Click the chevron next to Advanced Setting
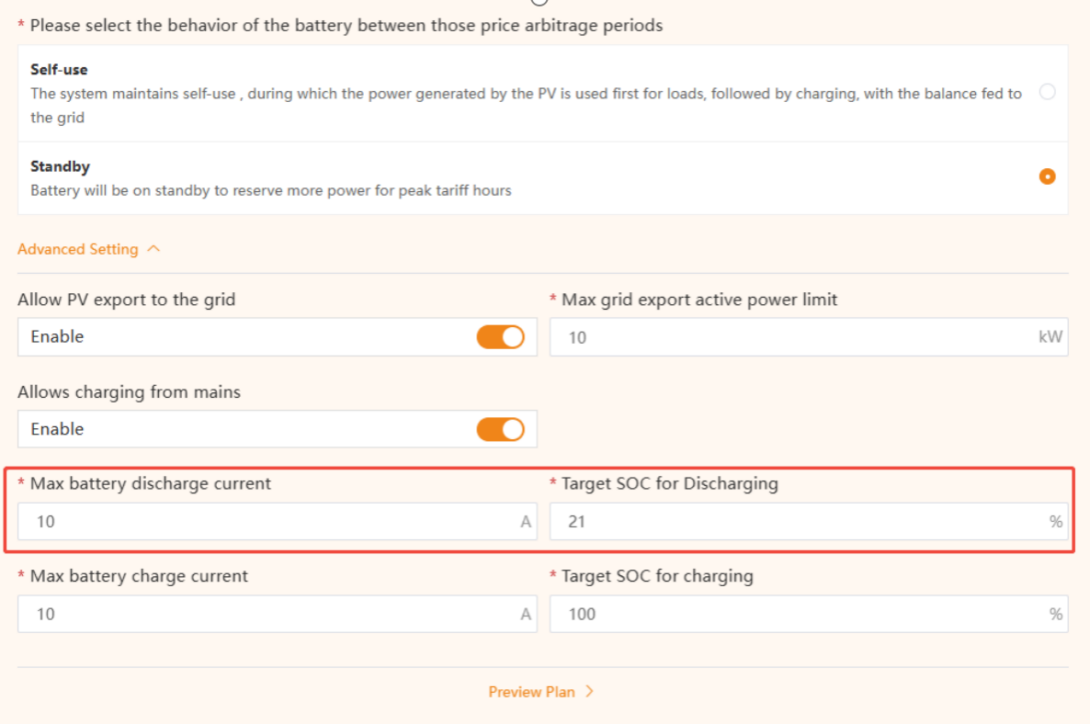The image size is (1090, 724). [x=153, y=249]
